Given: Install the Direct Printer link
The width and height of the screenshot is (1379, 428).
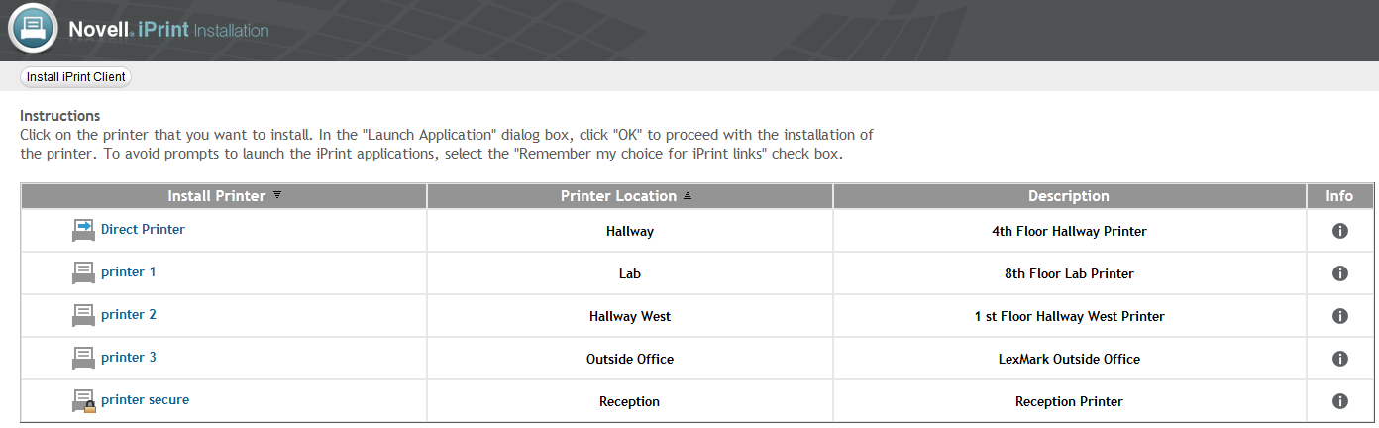Looking at the screenshot, I should [x=143, y=229].
